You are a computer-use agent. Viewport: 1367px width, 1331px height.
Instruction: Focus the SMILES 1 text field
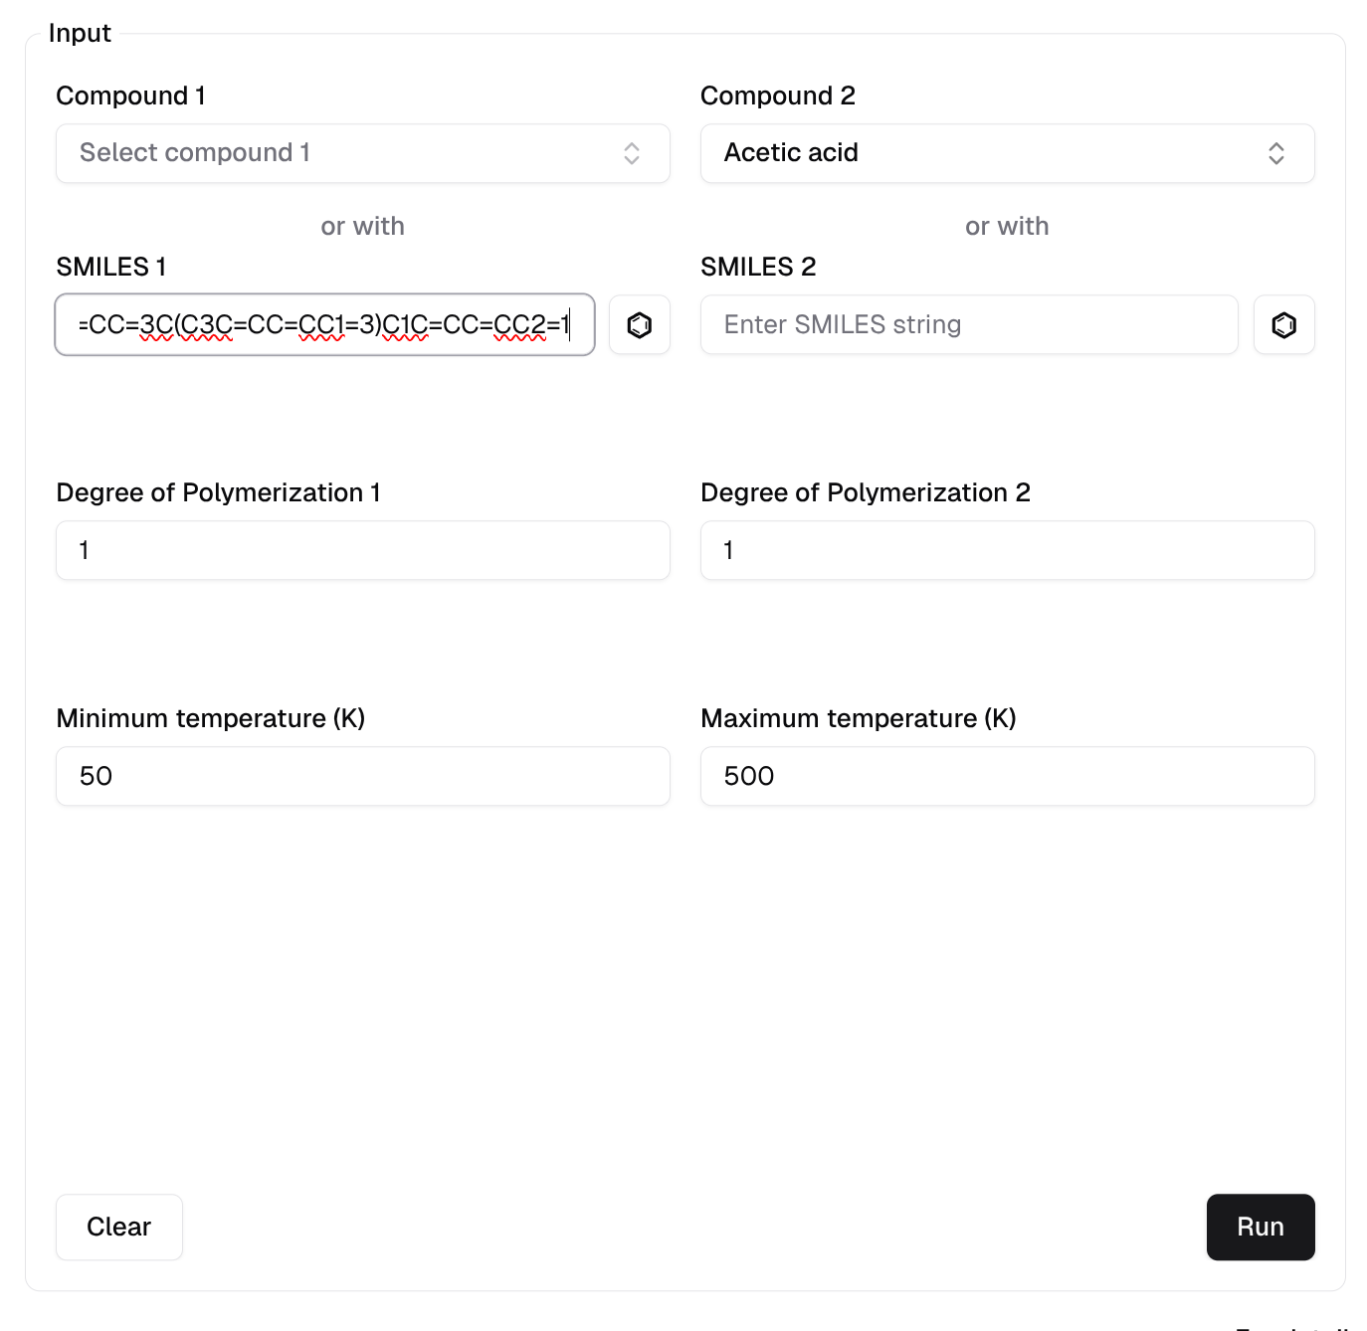[x=324, y=324]
